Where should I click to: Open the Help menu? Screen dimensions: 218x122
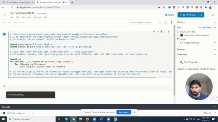45,17
